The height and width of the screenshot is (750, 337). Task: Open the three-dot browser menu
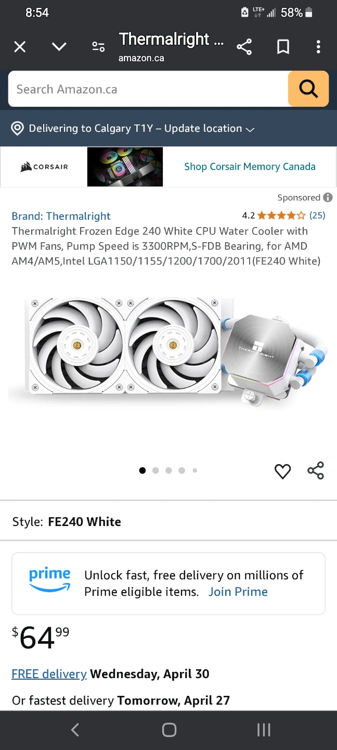click(318, 47)
